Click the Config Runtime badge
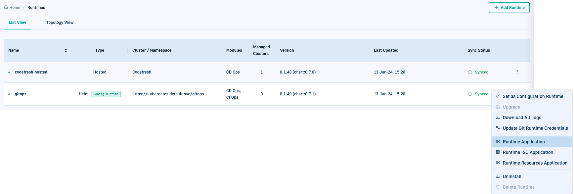The width and height of the screenshot is (574, 194). pos(106,94)
